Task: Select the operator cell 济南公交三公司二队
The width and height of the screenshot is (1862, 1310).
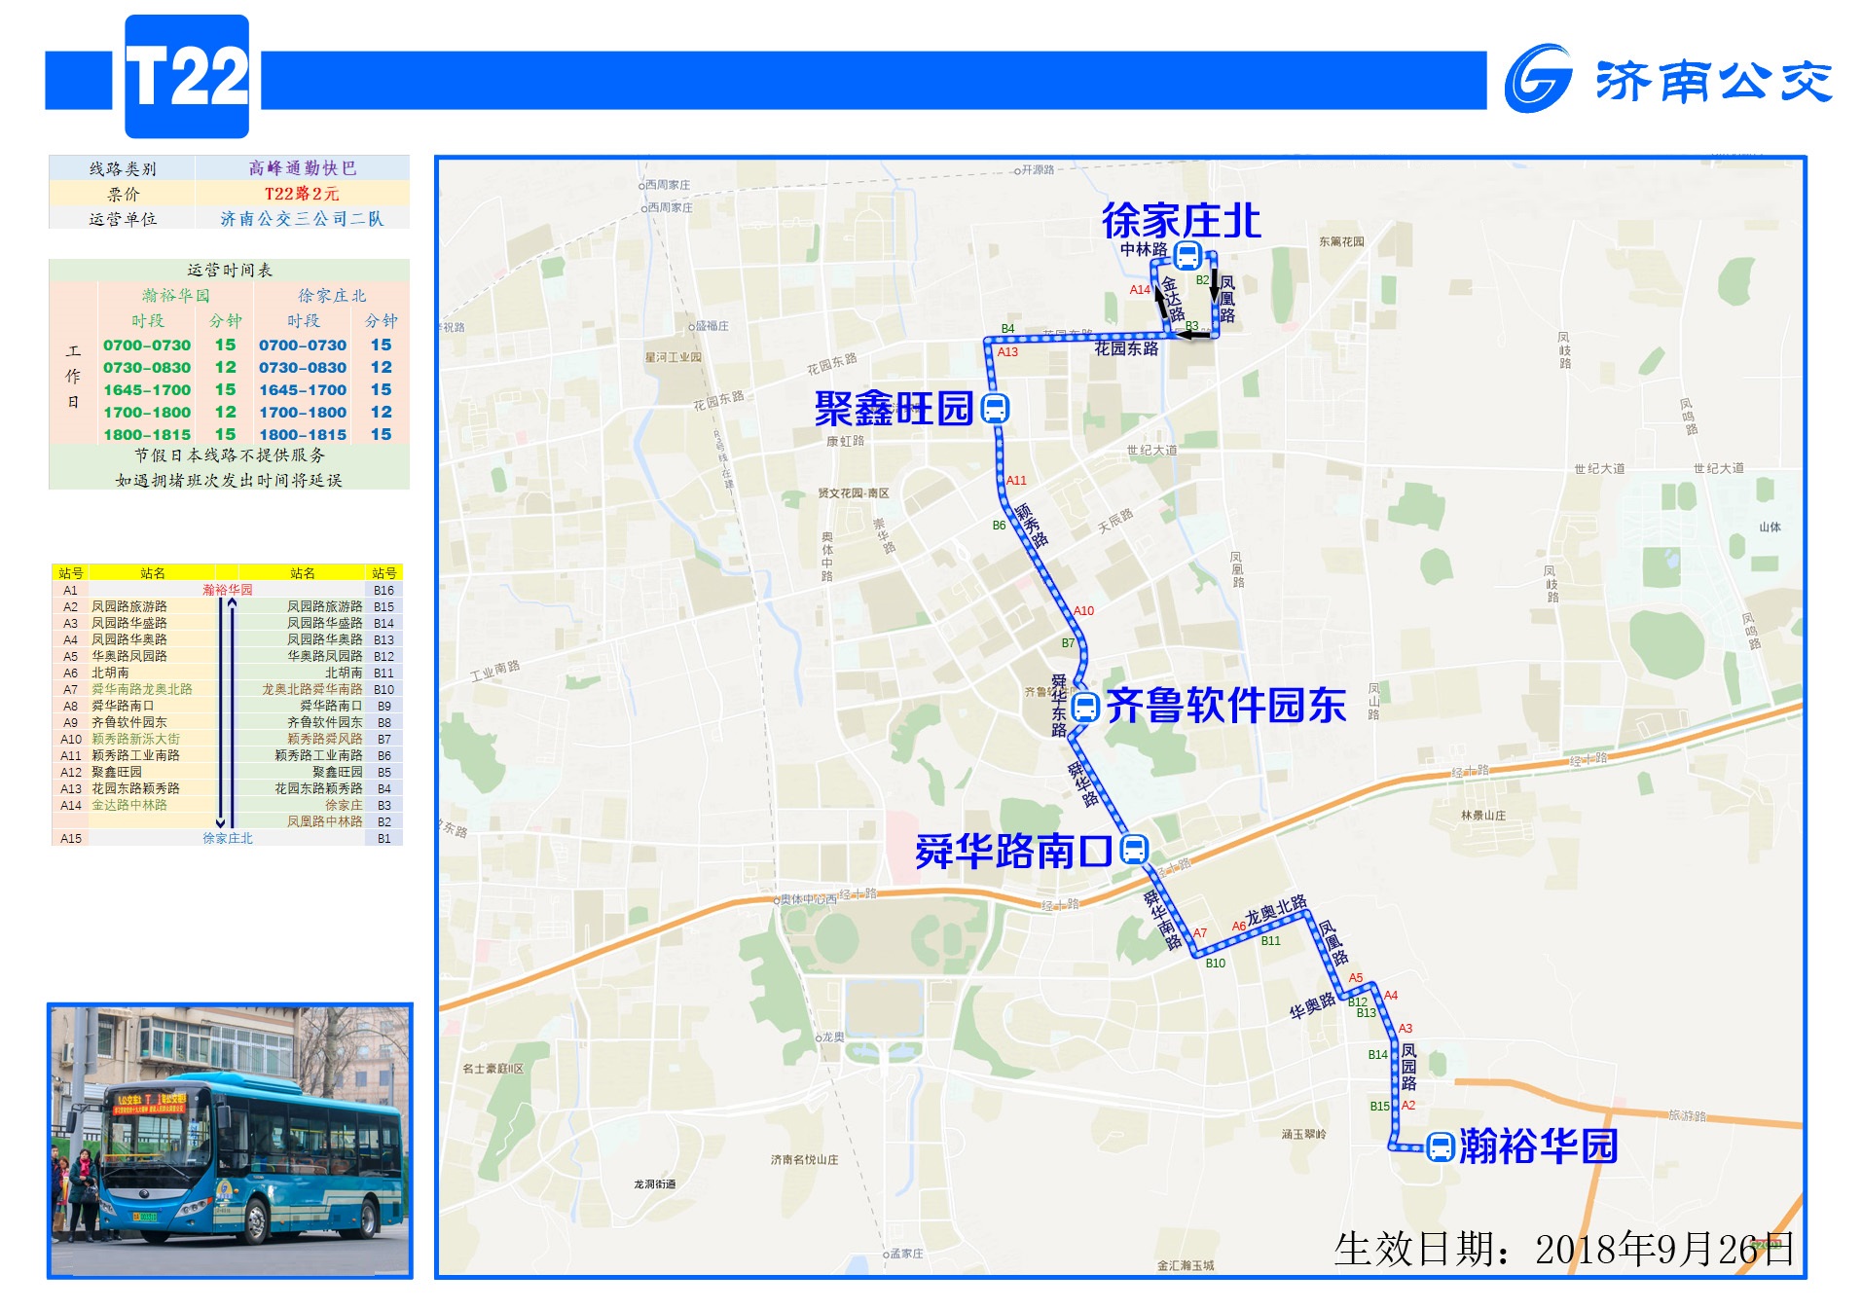Action: pyautogui.click(x=302, y=219)
